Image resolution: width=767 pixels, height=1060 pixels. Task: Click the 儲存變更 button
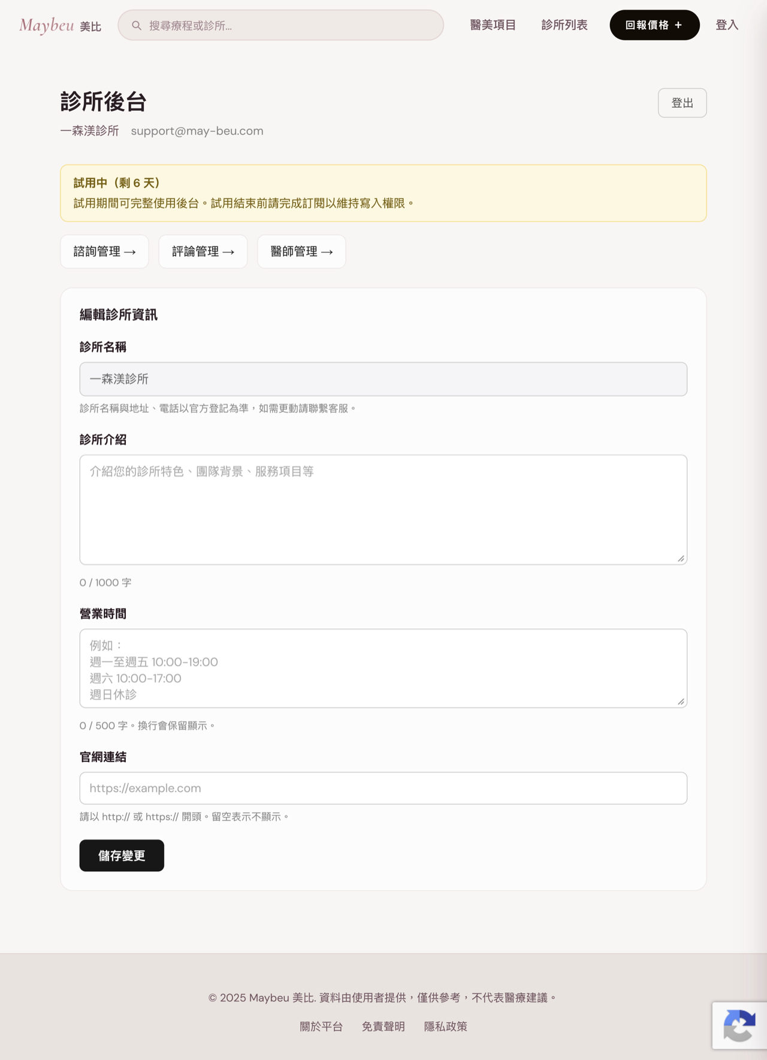click(122, 856)
